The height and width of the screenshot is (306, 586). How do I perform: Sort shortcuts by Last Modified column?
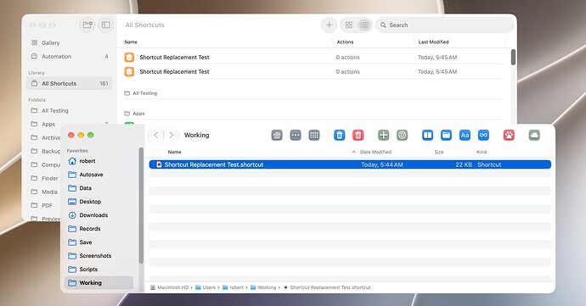click(x=433, y=42)
